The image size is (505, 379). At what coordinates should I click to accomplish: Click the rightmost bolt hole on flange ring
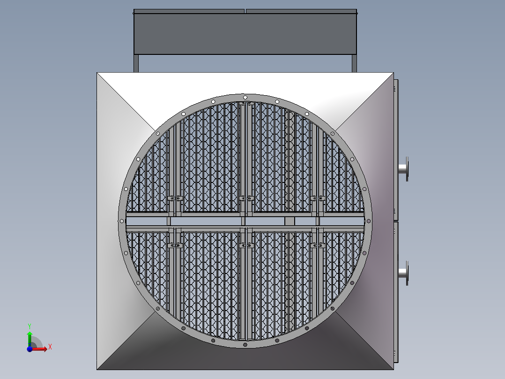coord(369,221)
